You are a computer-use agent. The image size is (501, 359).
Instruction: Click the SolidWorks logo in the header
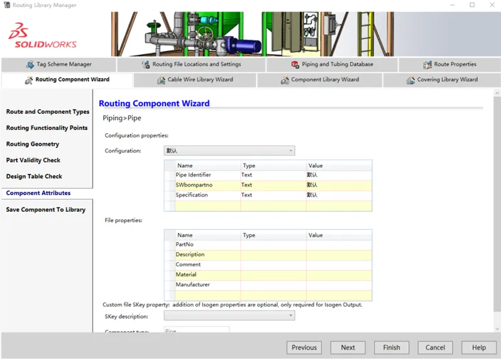43,35
